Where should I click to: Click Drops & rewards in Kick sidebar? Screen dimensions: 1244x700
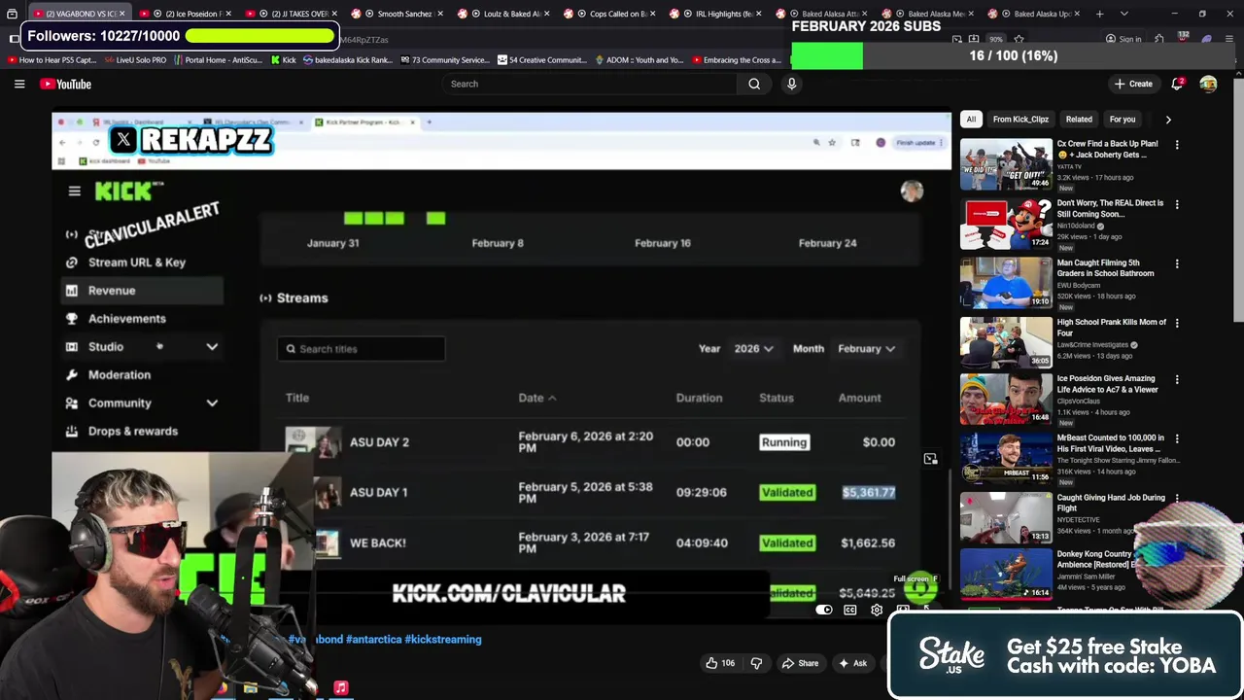point(132,432)
